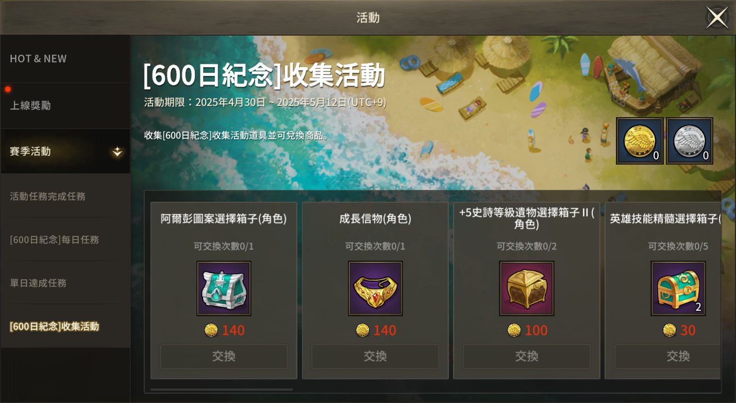Exchange the 成長信物 item

pos(375,357)
